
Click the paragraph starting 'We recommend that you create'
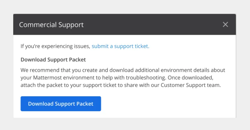[123, 78]
